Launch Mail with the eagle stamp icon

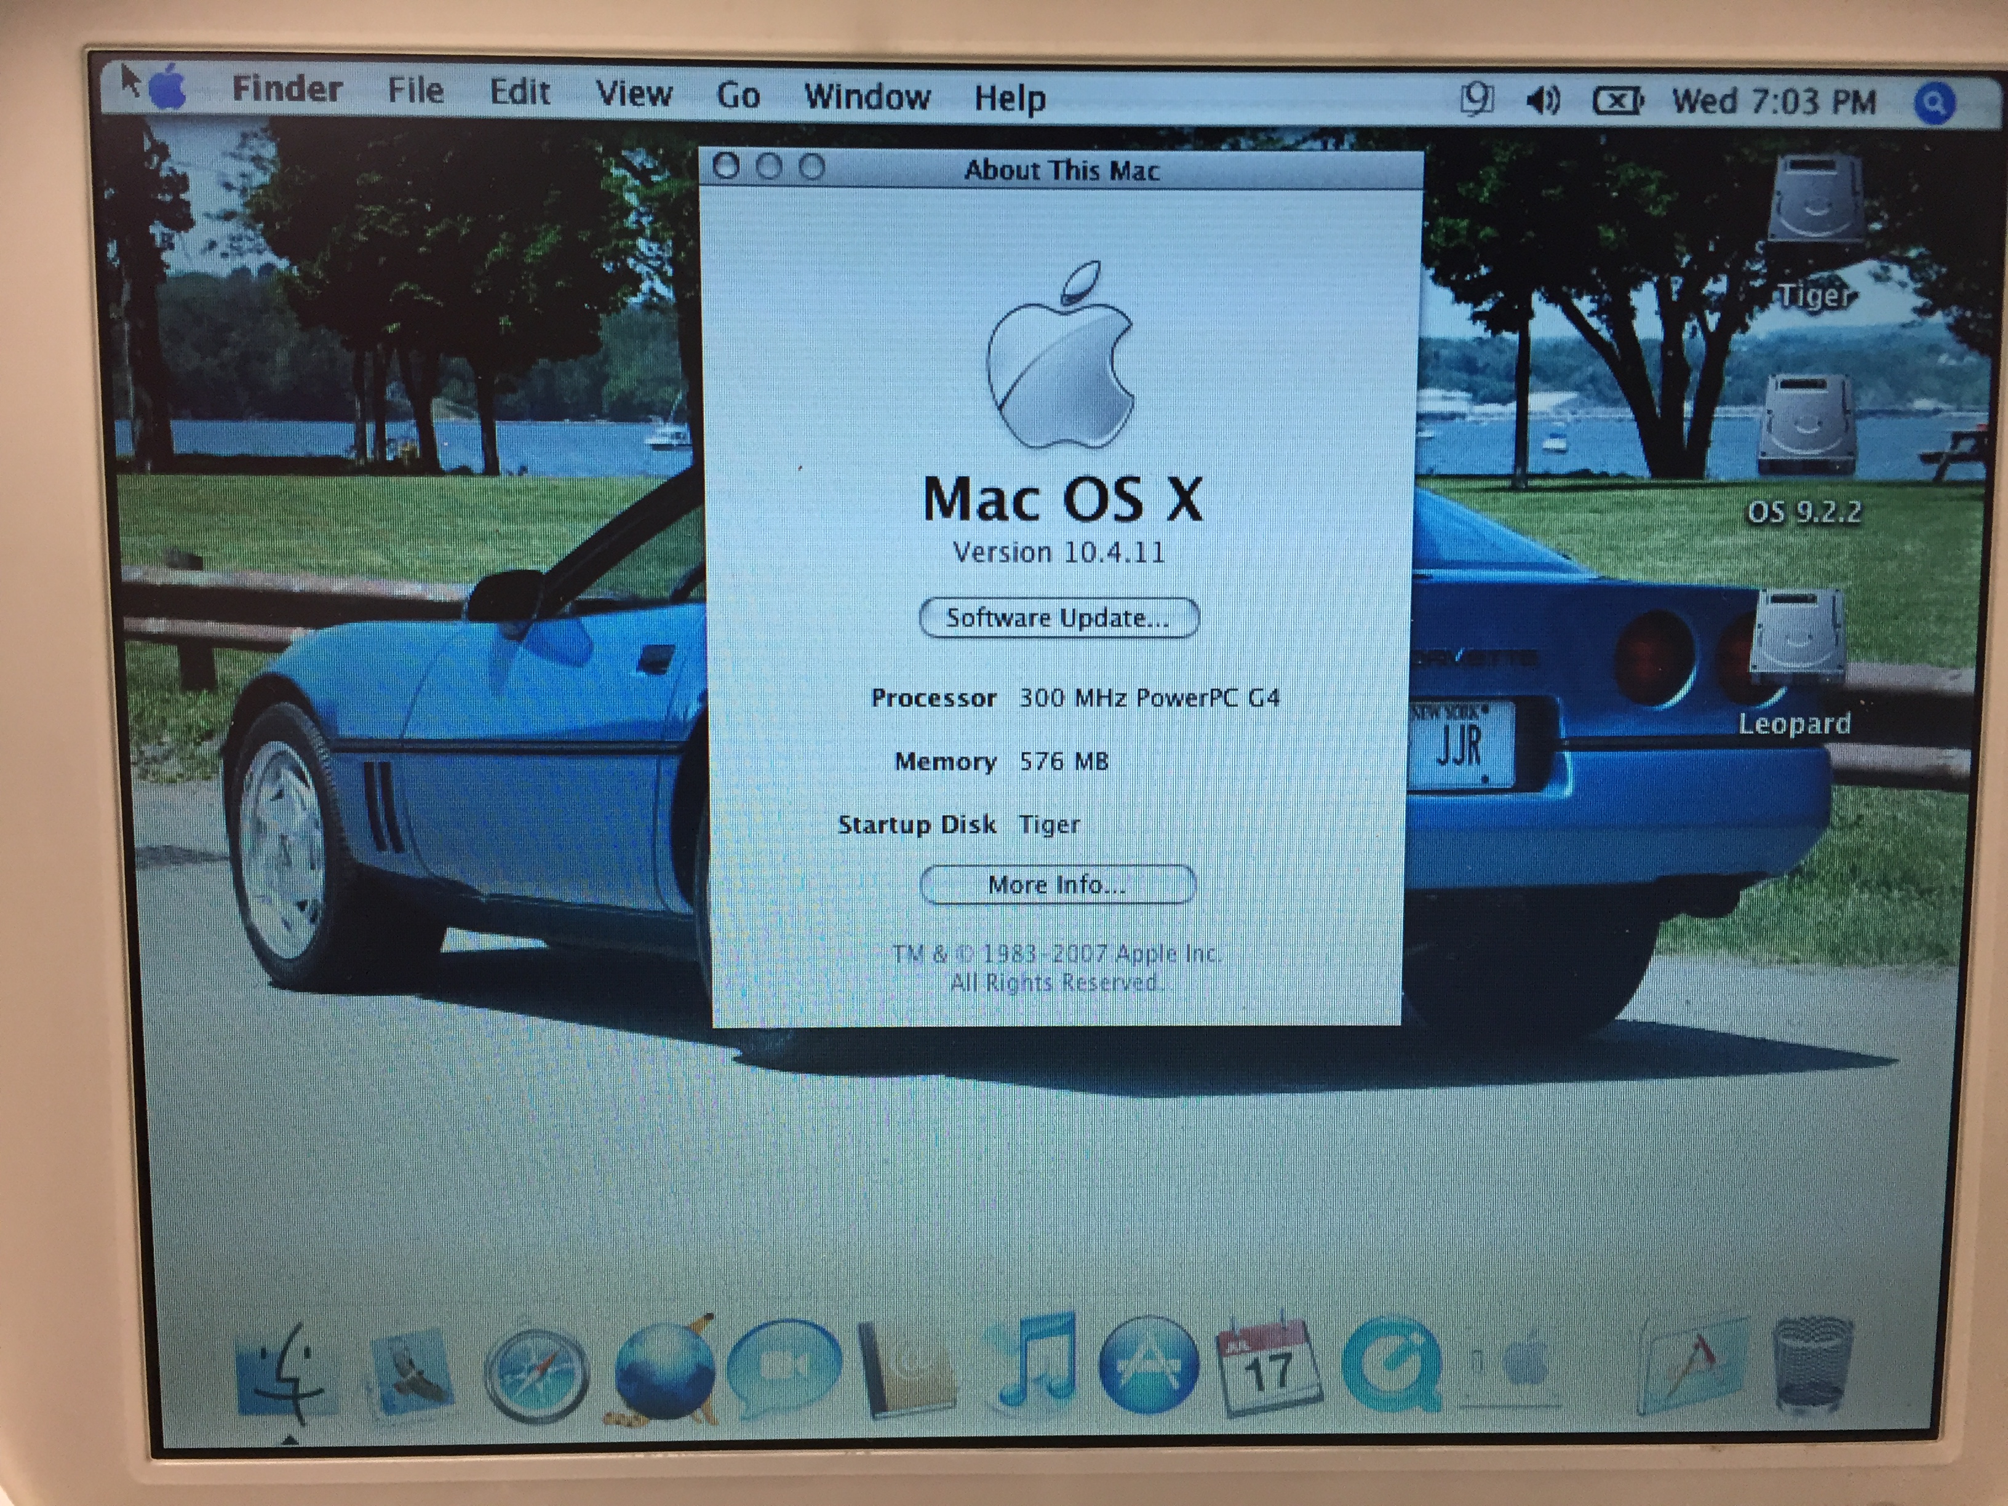tap(413, 1373)
